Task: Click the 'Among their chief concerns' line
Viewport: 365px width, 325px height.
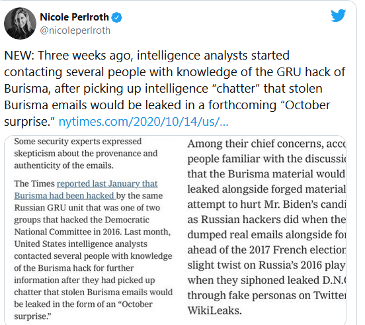Action: 266,144
